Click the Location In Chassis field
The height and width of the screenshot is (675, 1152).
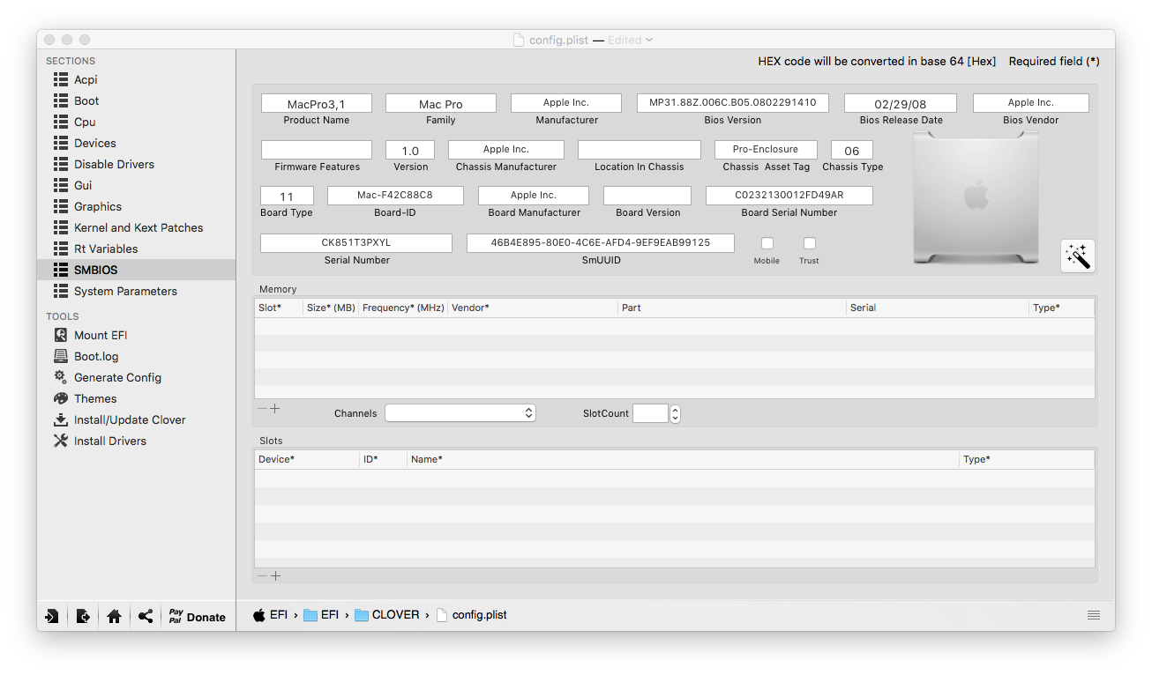[640, 150]
